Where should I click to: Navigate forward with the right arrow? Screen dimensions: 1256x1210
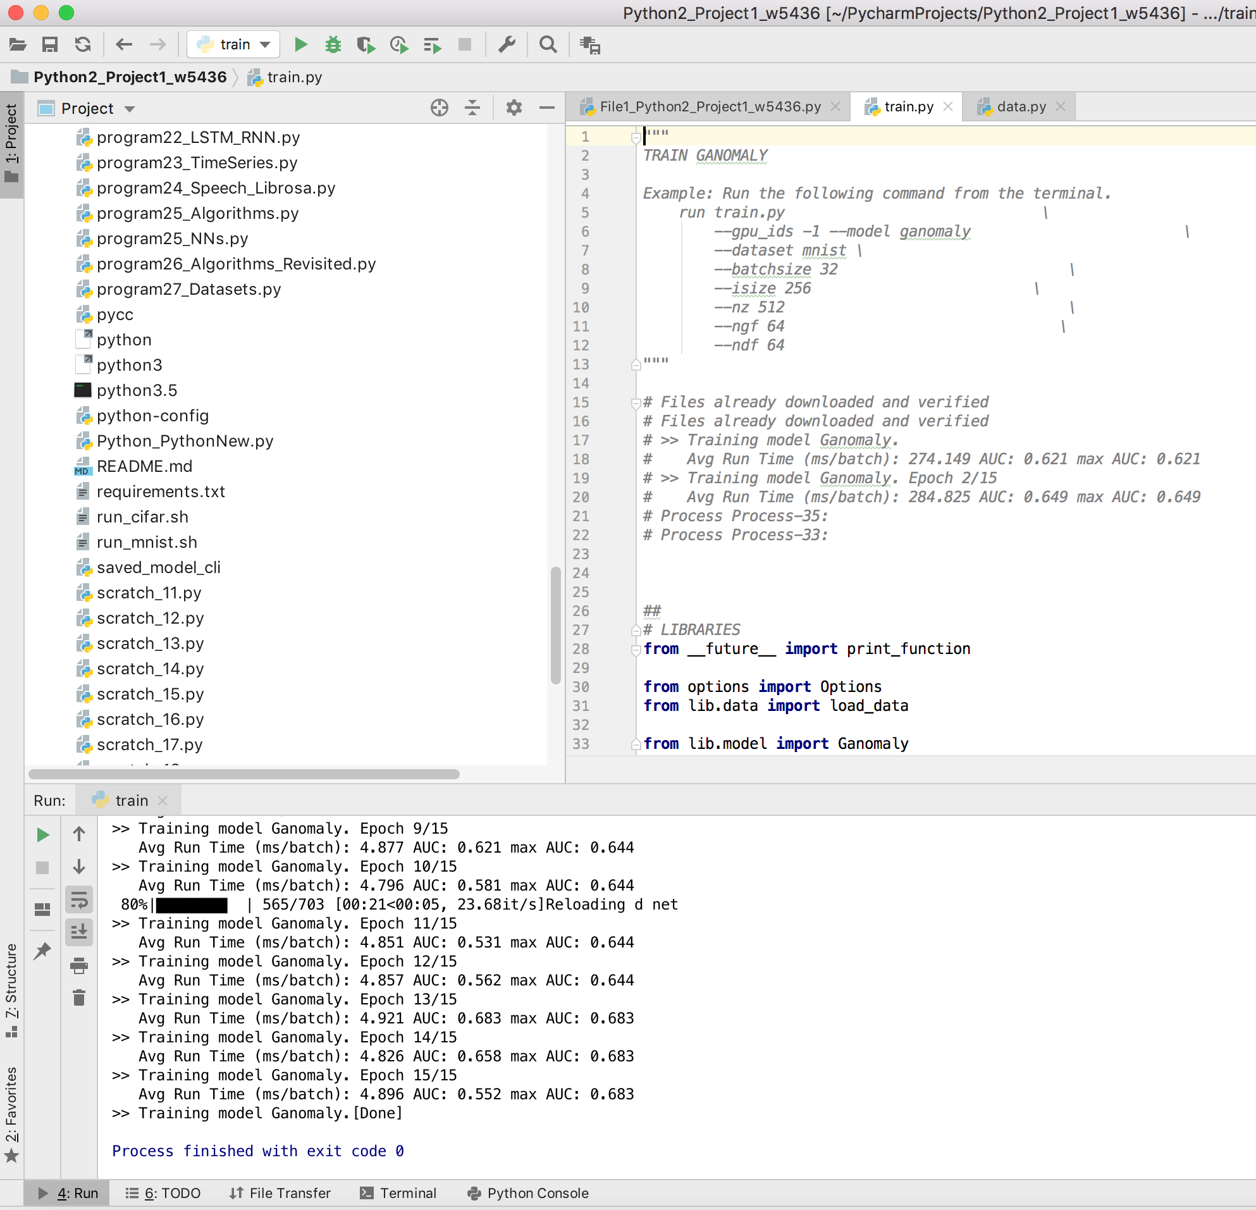157,44
